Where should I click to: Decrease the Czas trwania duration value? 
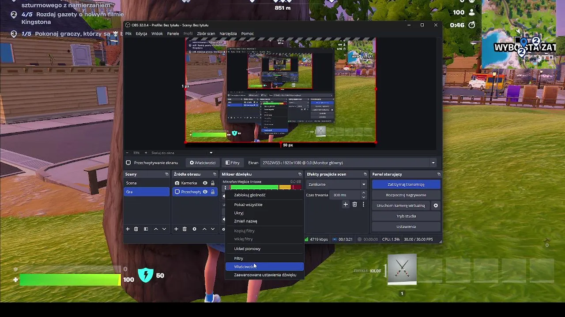pyautogui.click(x=364, y=197)
